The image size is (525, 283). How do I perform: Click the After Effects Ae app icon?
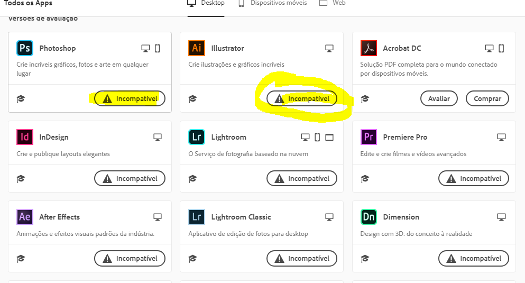pyautogui.click(x=25, y=217)
